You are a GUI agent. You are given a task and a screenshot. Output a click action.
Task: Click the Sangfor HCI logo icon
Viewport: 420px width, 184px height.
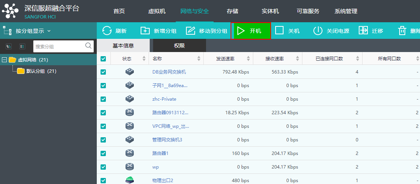click(x=11, y=11)
